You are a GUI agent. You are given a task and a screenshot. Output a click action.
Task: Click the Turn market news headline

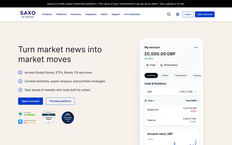[60, 54]
